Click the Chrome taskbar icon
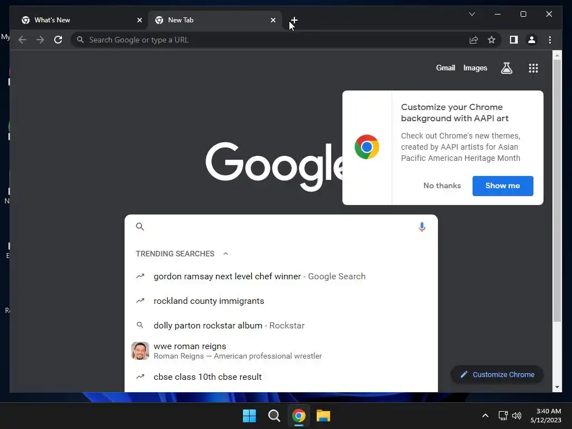572x429 pixels. (x=298, y=416)
